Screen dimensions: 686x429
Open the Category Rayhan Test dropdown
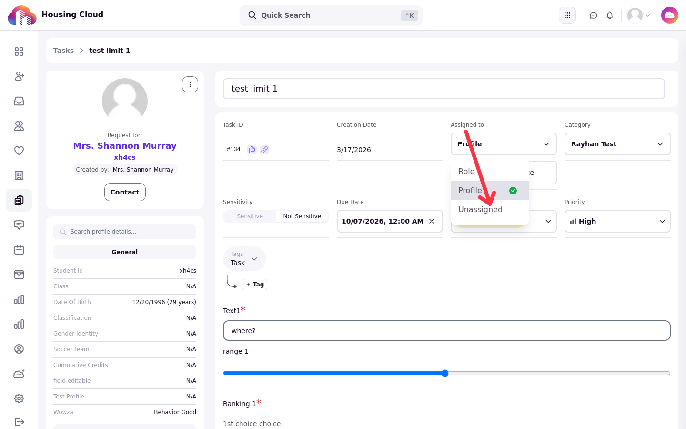[617, 144]
